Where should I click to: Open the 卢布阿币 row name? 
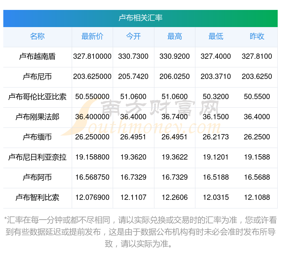tap(37, 177)
